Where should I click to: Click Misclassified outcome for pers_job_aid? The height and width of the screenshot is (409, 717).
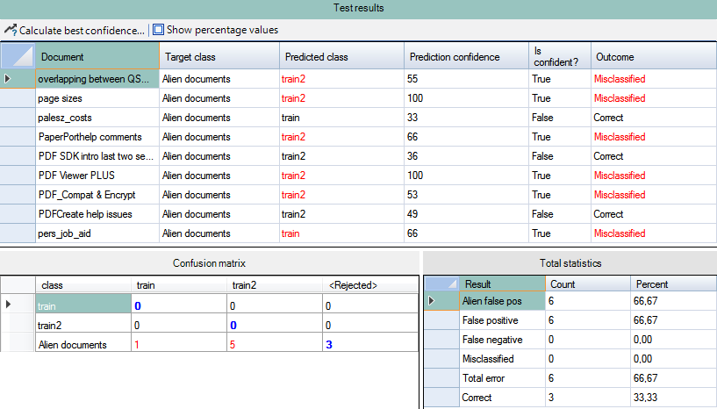pos(620,233)
